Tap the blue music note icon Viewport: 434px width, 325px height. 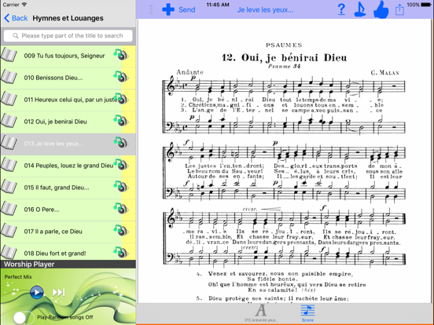[360, 9]
